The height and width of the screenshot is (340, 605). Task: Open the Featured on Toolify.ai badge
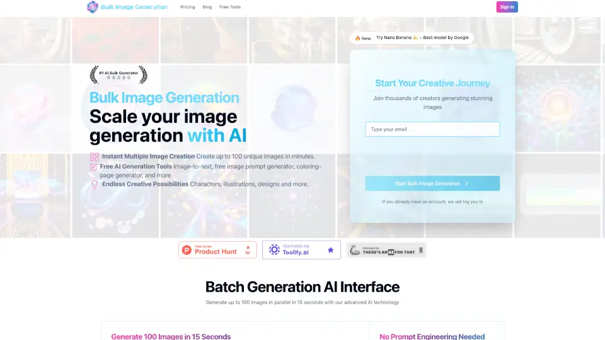point(301,250)
